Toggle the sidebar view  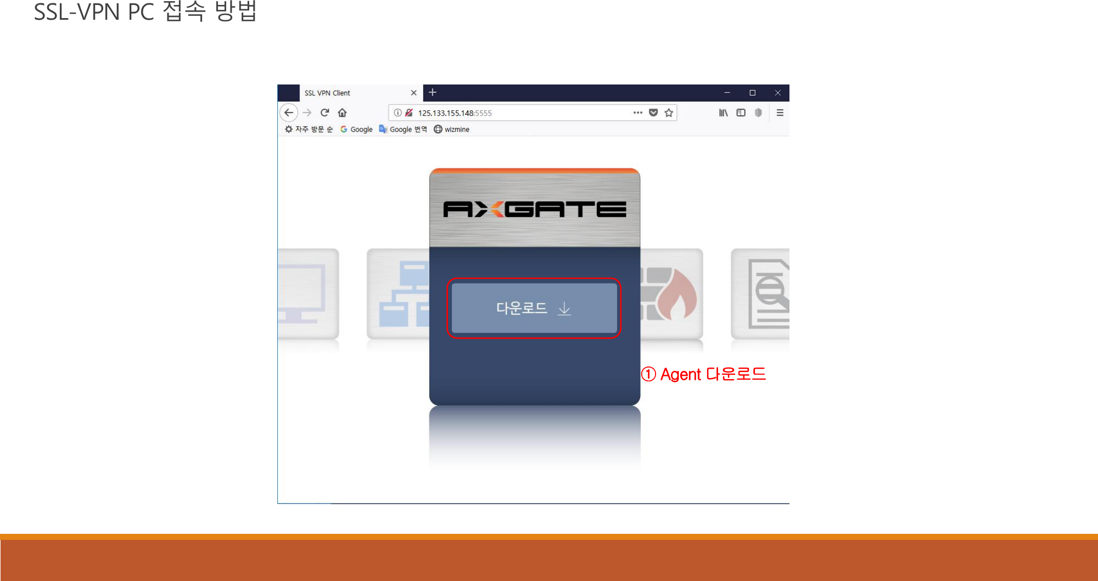pos(741,112)
